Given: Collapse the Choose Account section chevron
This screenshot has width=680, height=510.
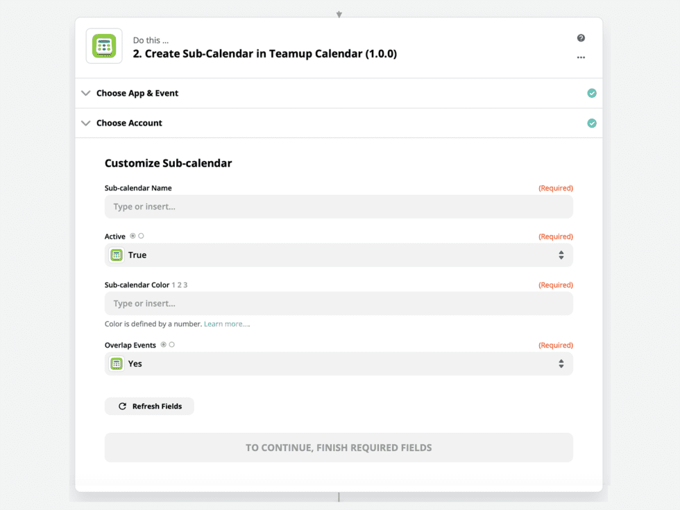Looking at the screenshot, I should [x=85, y=123].
